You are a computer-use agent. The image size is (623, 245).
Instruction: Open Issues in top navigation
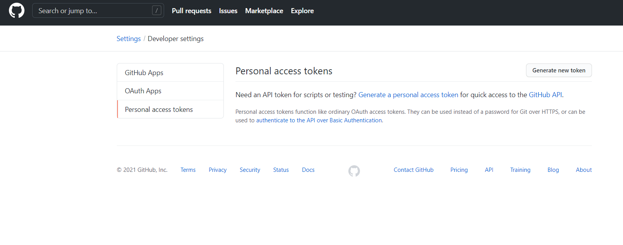point(228,11)
